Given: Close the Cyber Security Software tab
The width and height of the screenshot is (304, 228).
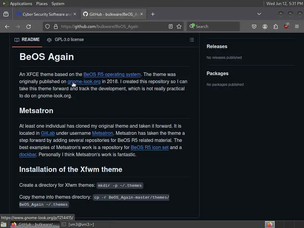Looking at the screenshot, I should pyautogui.click(x=75, y=14).
